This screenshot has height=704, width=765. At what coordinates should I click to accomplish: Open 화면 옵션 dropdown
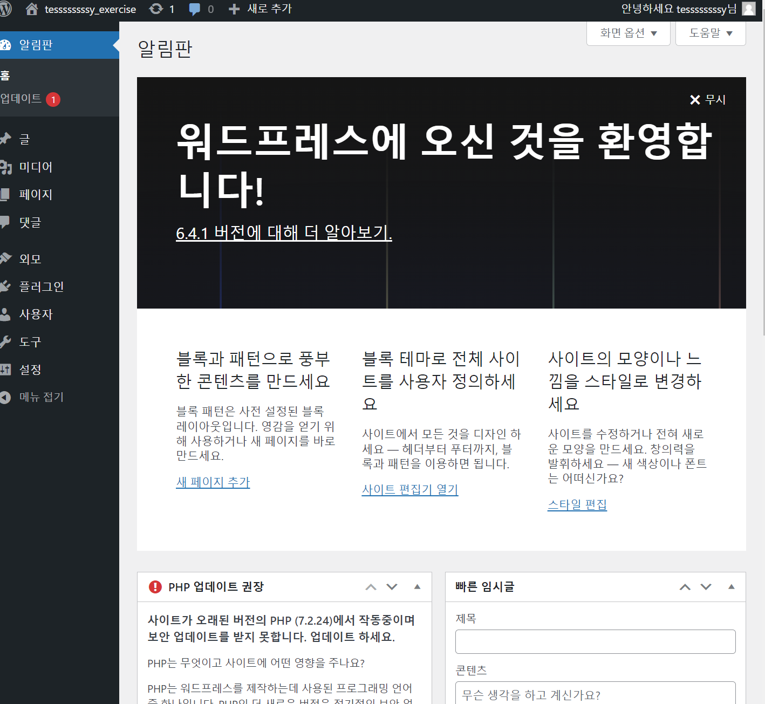(629, 33)
